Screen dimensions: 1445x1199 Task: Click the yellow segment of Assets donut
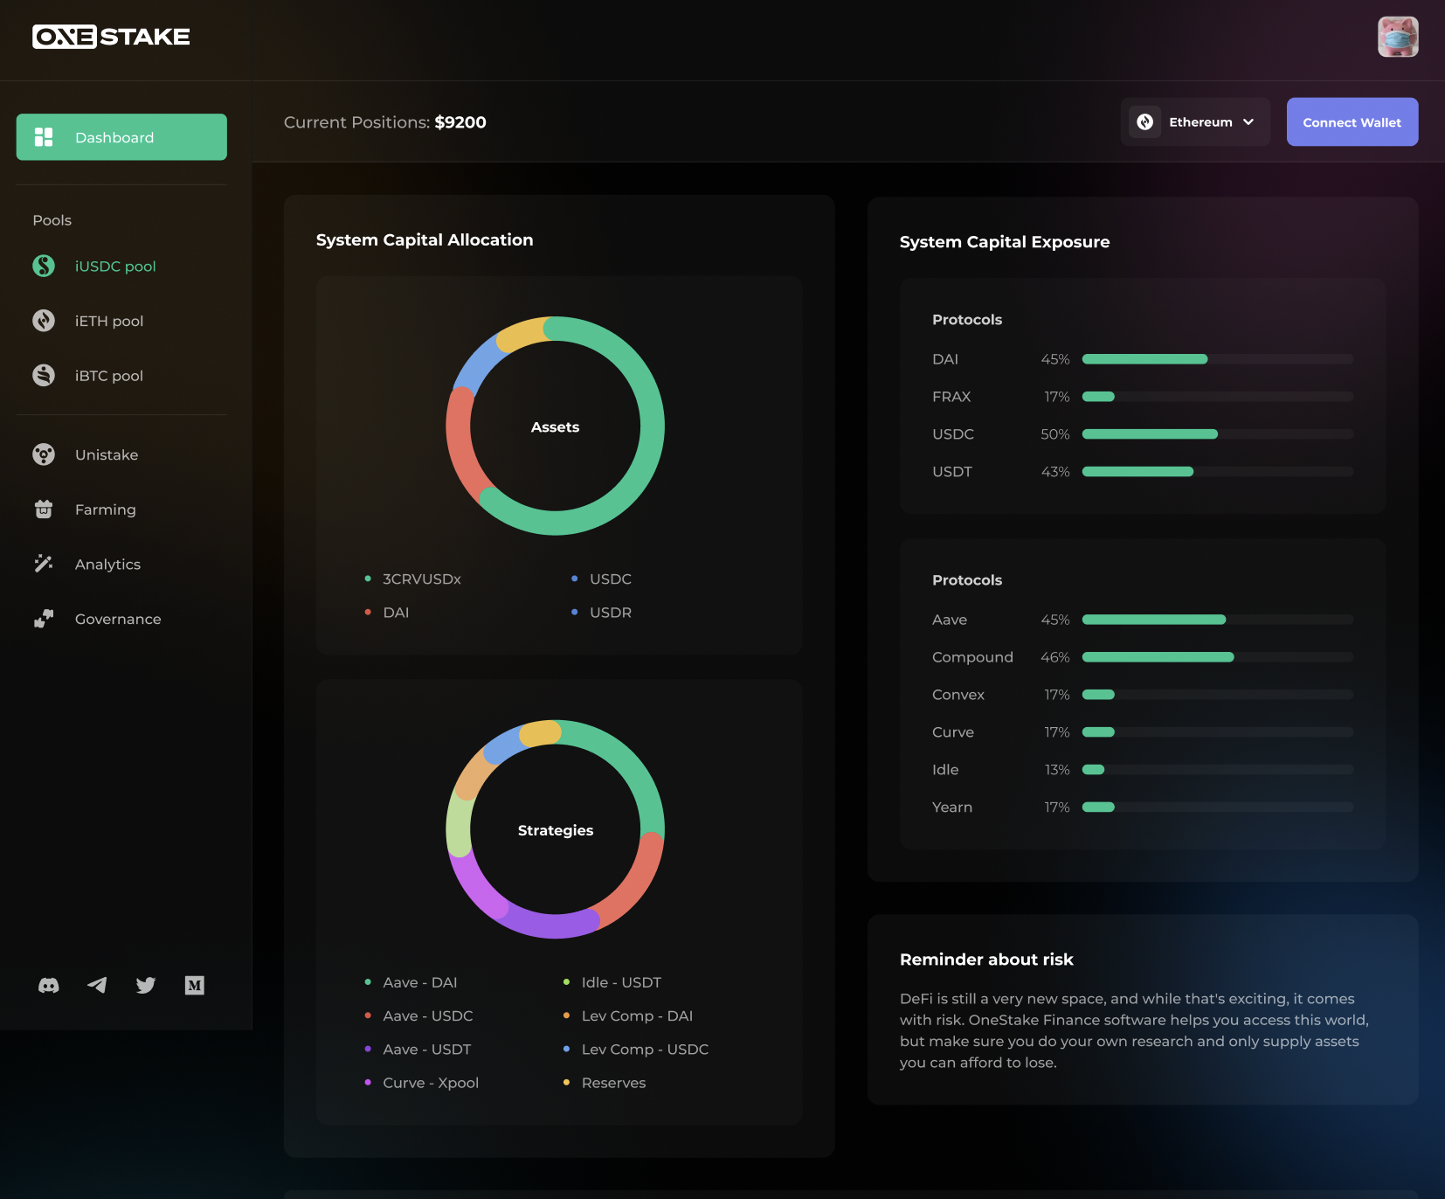click(522, 334)
